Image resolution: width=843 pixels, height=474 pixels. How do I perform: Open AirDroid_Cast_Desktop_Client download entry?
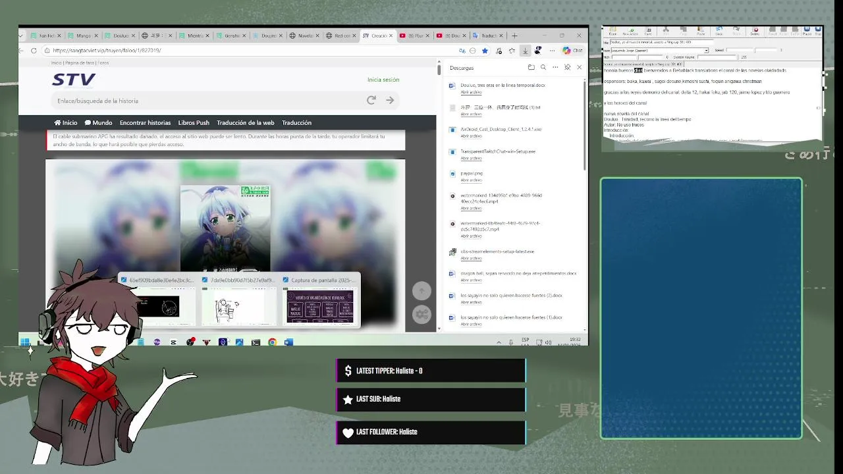[501, 129]
